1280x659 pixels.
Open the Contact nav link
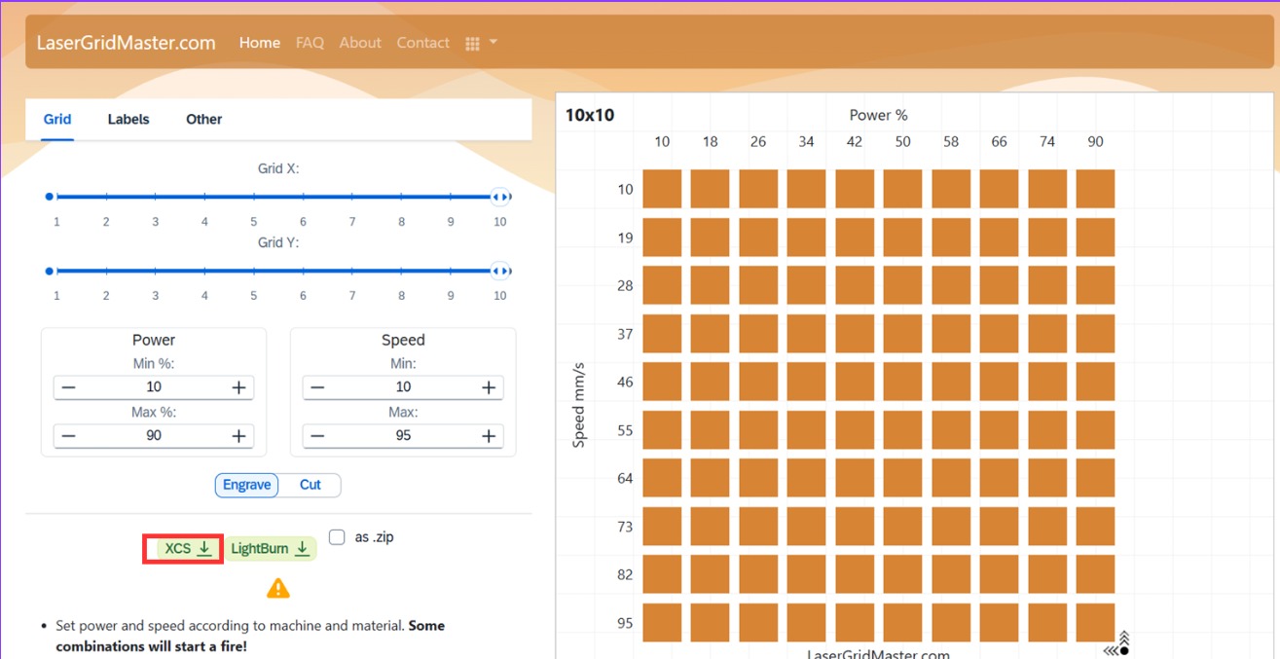pos(422,43)
